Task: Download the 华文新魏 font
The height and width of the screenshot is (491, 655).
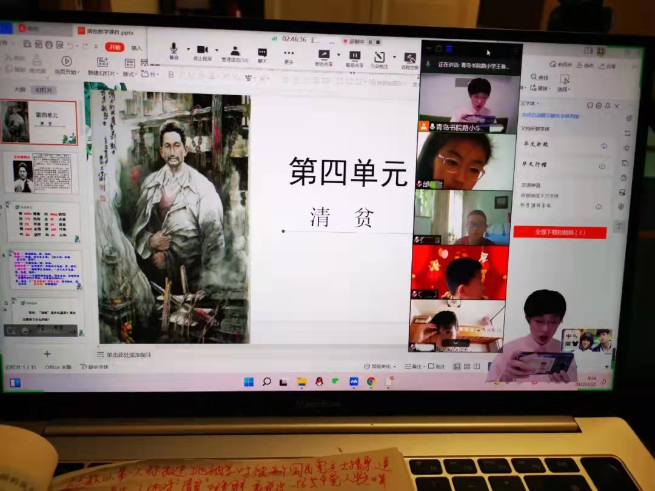Action: pos(603,145)
